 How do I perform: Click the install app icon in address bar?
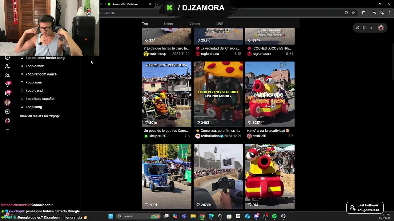point(347,13)
